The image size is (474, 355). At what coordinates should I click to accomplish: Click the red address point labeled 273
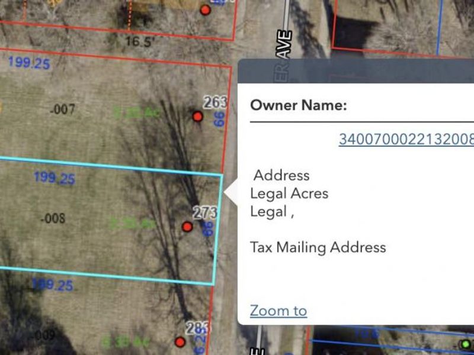coord(187,227)
